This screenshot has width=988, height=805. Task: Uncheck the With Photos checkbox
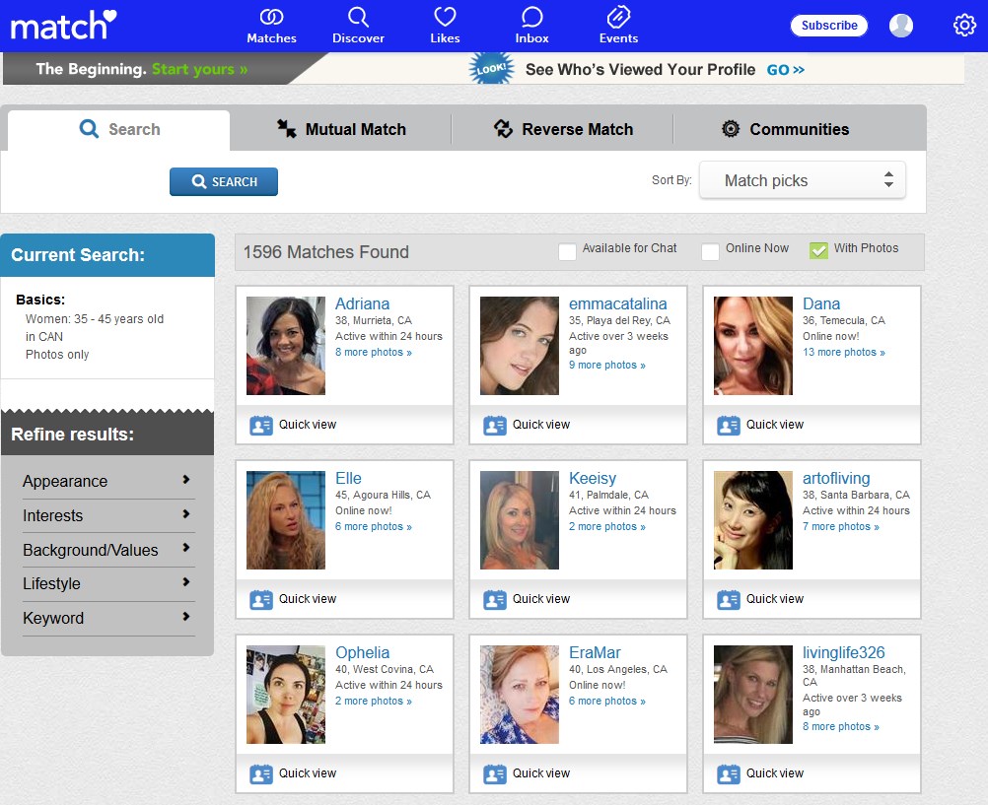click(818, 250)
